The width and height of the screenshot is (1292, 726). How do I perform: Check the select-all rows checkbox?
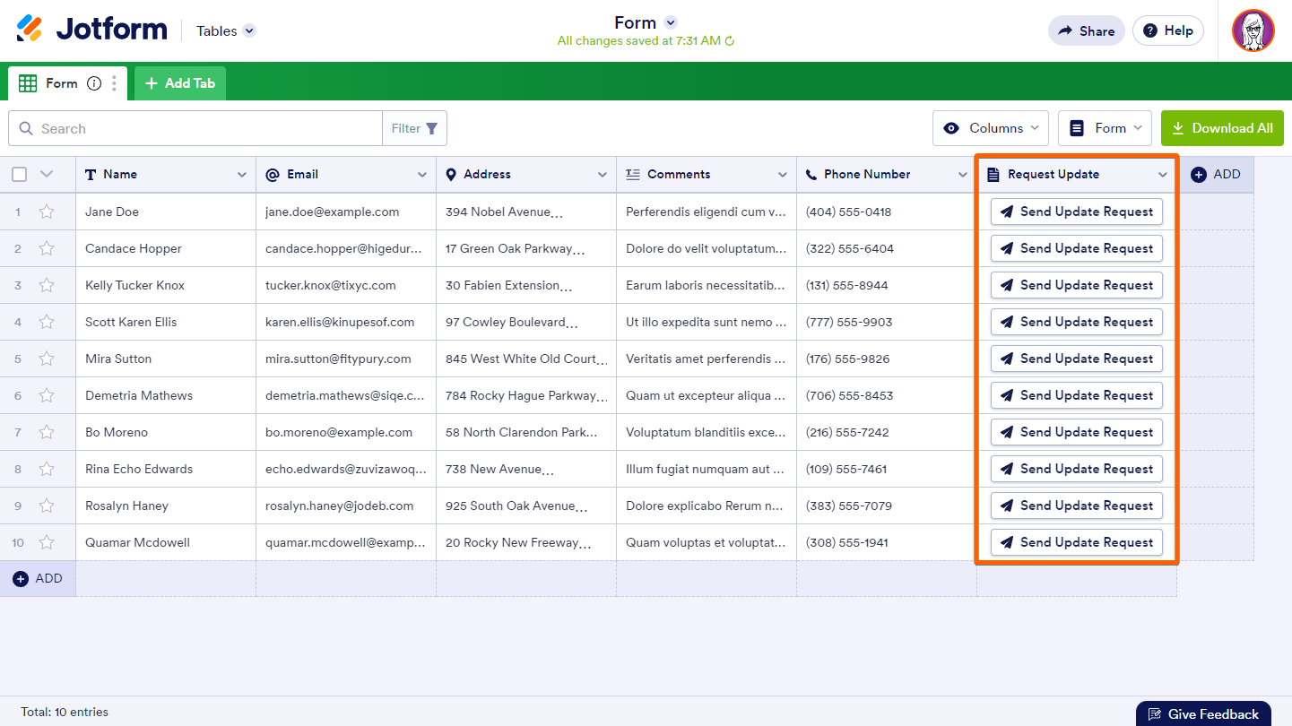coord(19,175)
